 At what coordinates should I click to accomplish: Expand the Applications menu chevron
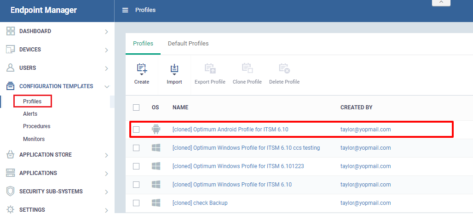(x=106, y=174)
